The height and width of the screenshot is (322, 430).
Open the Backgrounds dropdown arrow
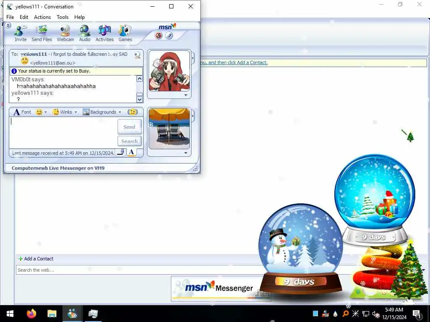[x=120, y=112]
